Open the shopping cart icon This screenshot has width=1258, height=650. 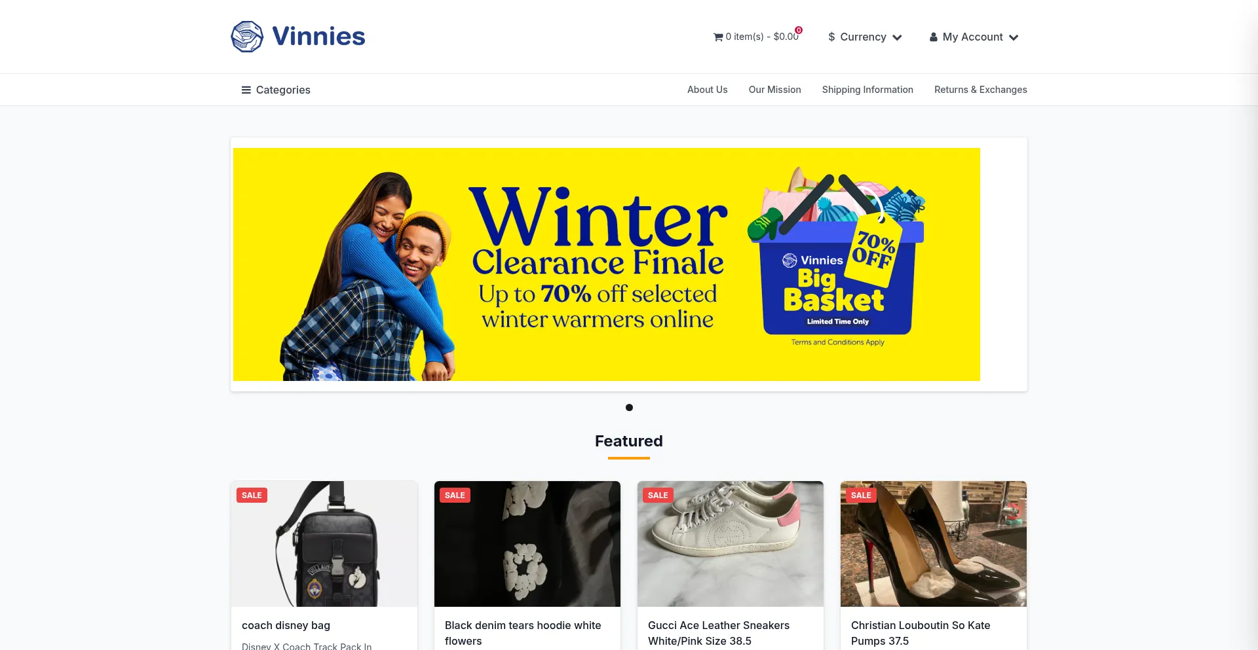point(718,37)
